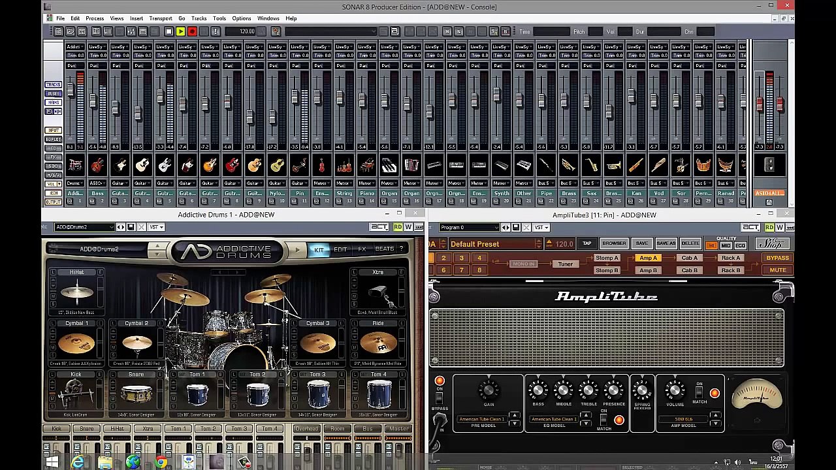
Task: Click the grand piano icon on Piano strip
Action: [366, 165]
